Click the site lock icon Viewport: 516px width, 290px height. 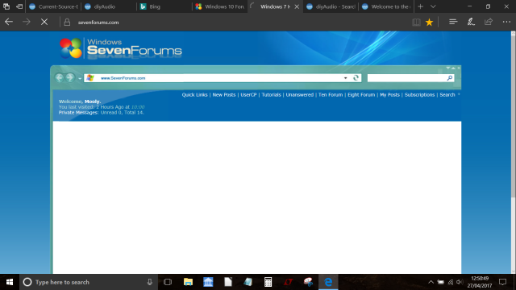(x=67, y=22)
